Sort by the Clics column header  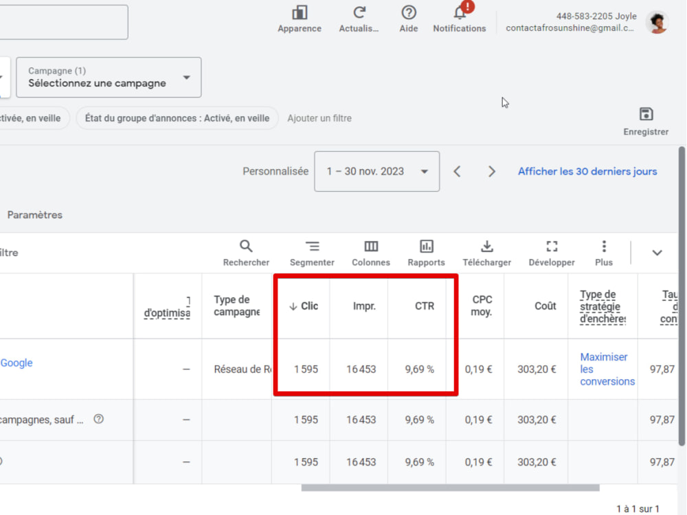[x=303, y=306]
